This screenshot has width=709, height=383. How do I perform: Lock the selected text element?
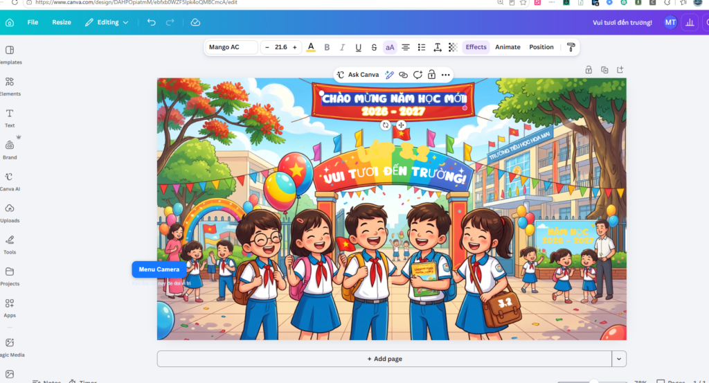click(x=431, y=75)
